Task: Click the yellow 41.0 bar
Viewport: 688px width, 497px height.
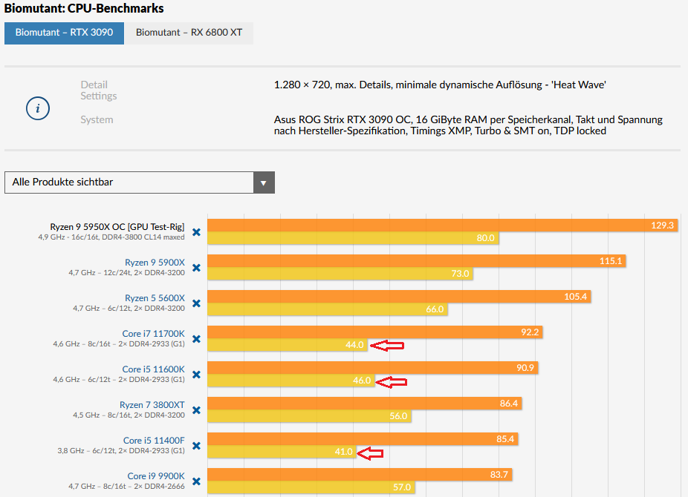Action: [282, 452]
